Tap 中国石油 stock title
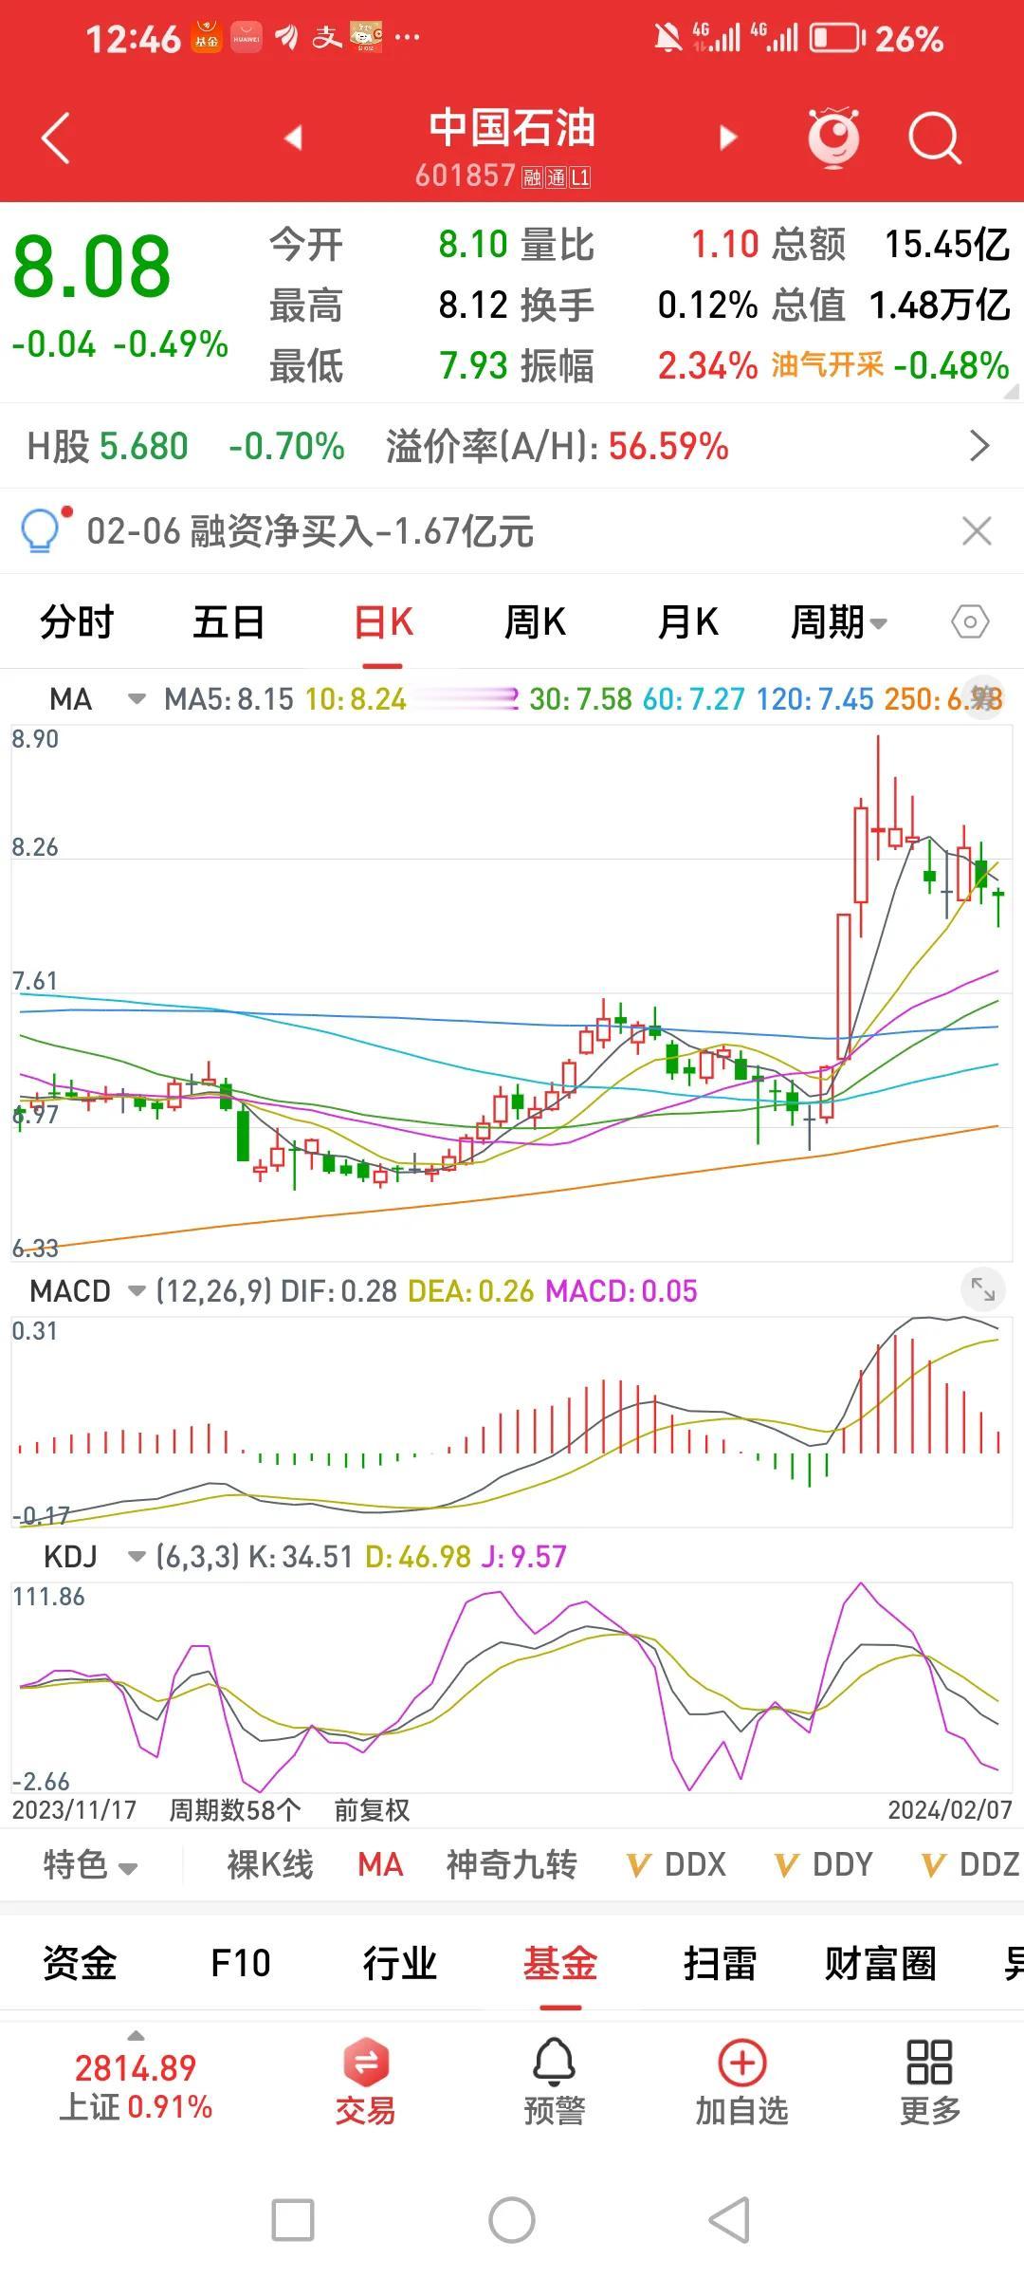The image size is (1024, 2277). click(512, 127)
